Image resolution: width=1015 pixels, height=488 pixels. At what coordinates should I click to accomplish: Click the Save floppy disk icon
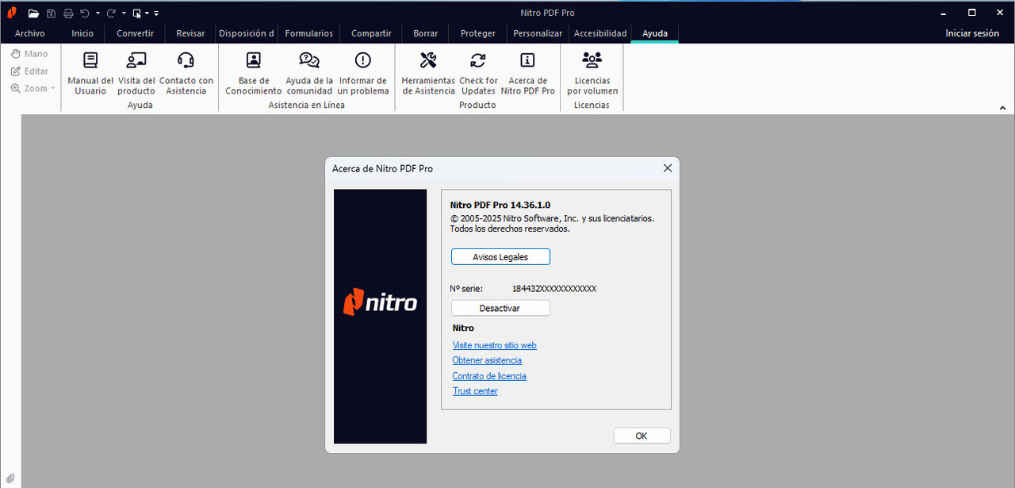tap(51, 13)
